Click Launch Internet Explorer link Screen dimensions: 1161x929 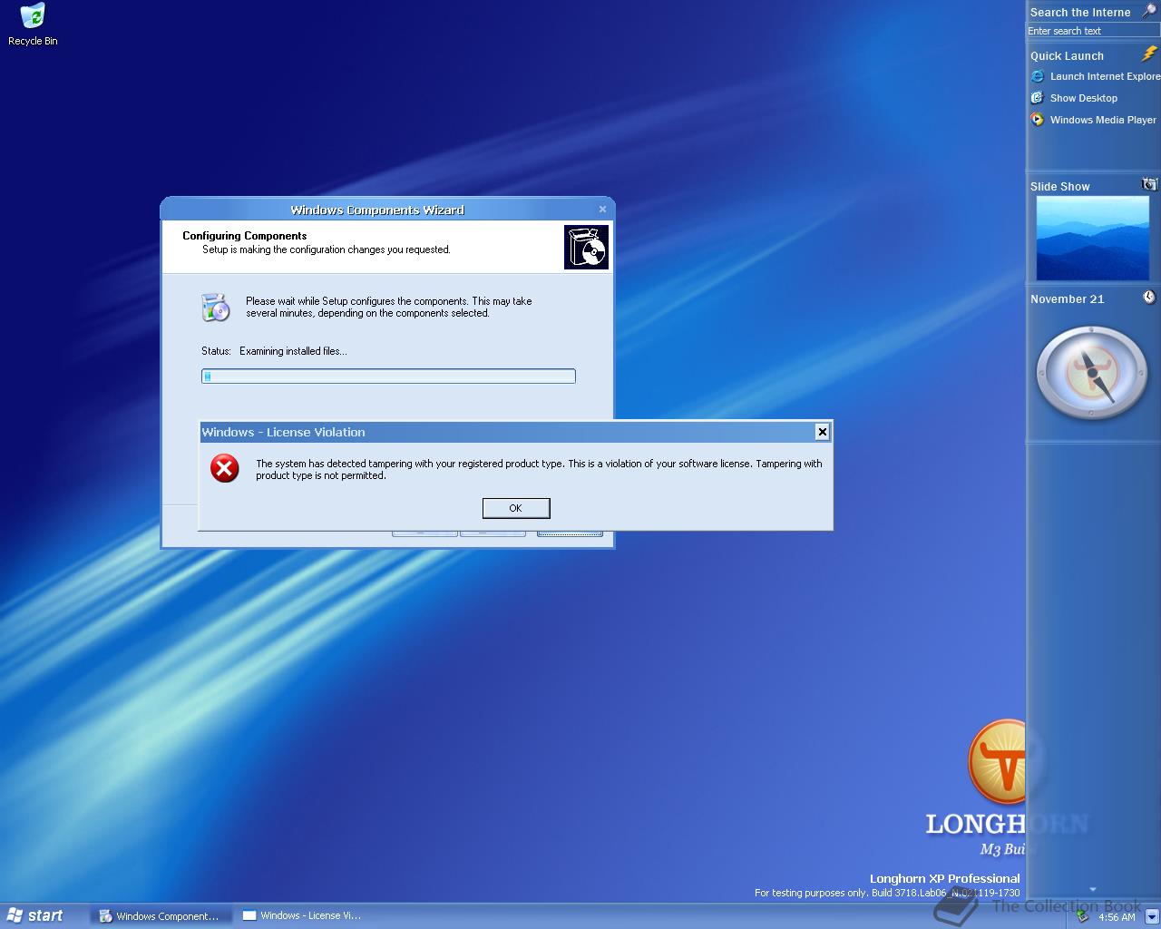[1105, 76]
